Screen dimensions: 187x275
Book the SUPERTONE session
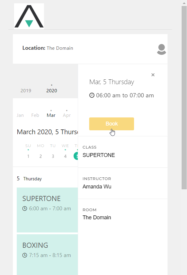click(x=111, y=124)
